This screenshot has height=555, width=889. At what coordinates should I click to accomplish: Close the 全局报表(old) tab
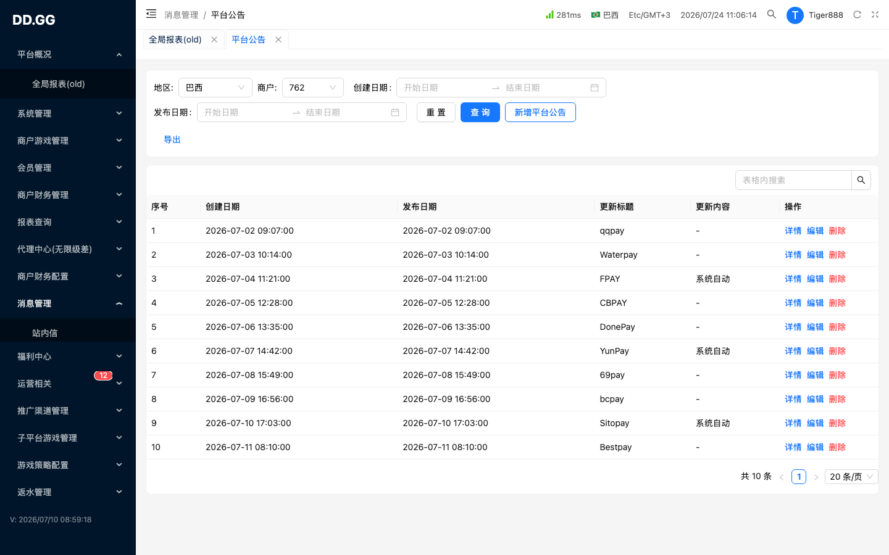(x=214, y=39)
